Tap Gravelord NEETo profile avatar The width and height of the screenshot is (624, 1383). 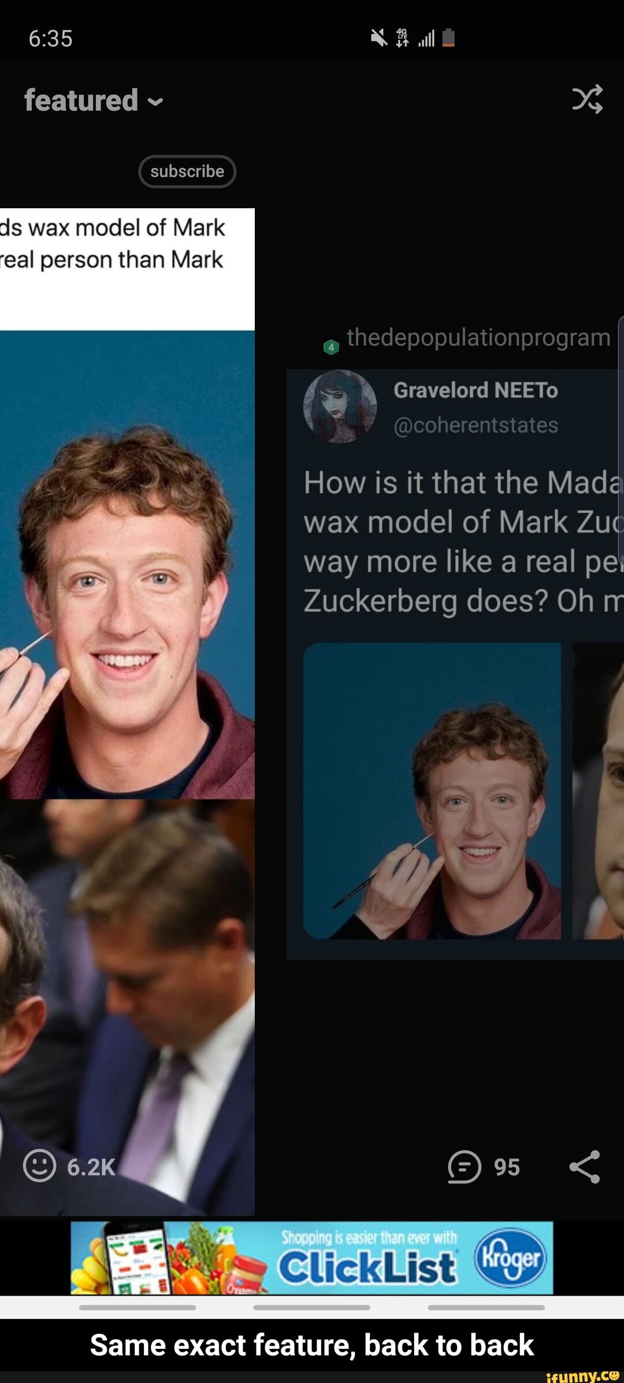pos(340,406)
